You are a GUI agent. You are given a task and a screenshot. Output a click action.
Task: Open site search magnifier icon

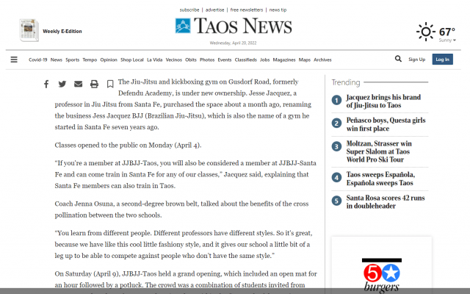[398, 59]
